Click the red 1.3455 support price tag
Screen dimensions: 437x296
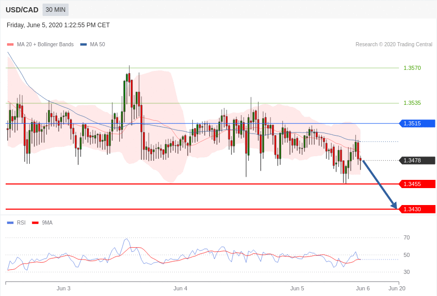click(x=417, y=184)
